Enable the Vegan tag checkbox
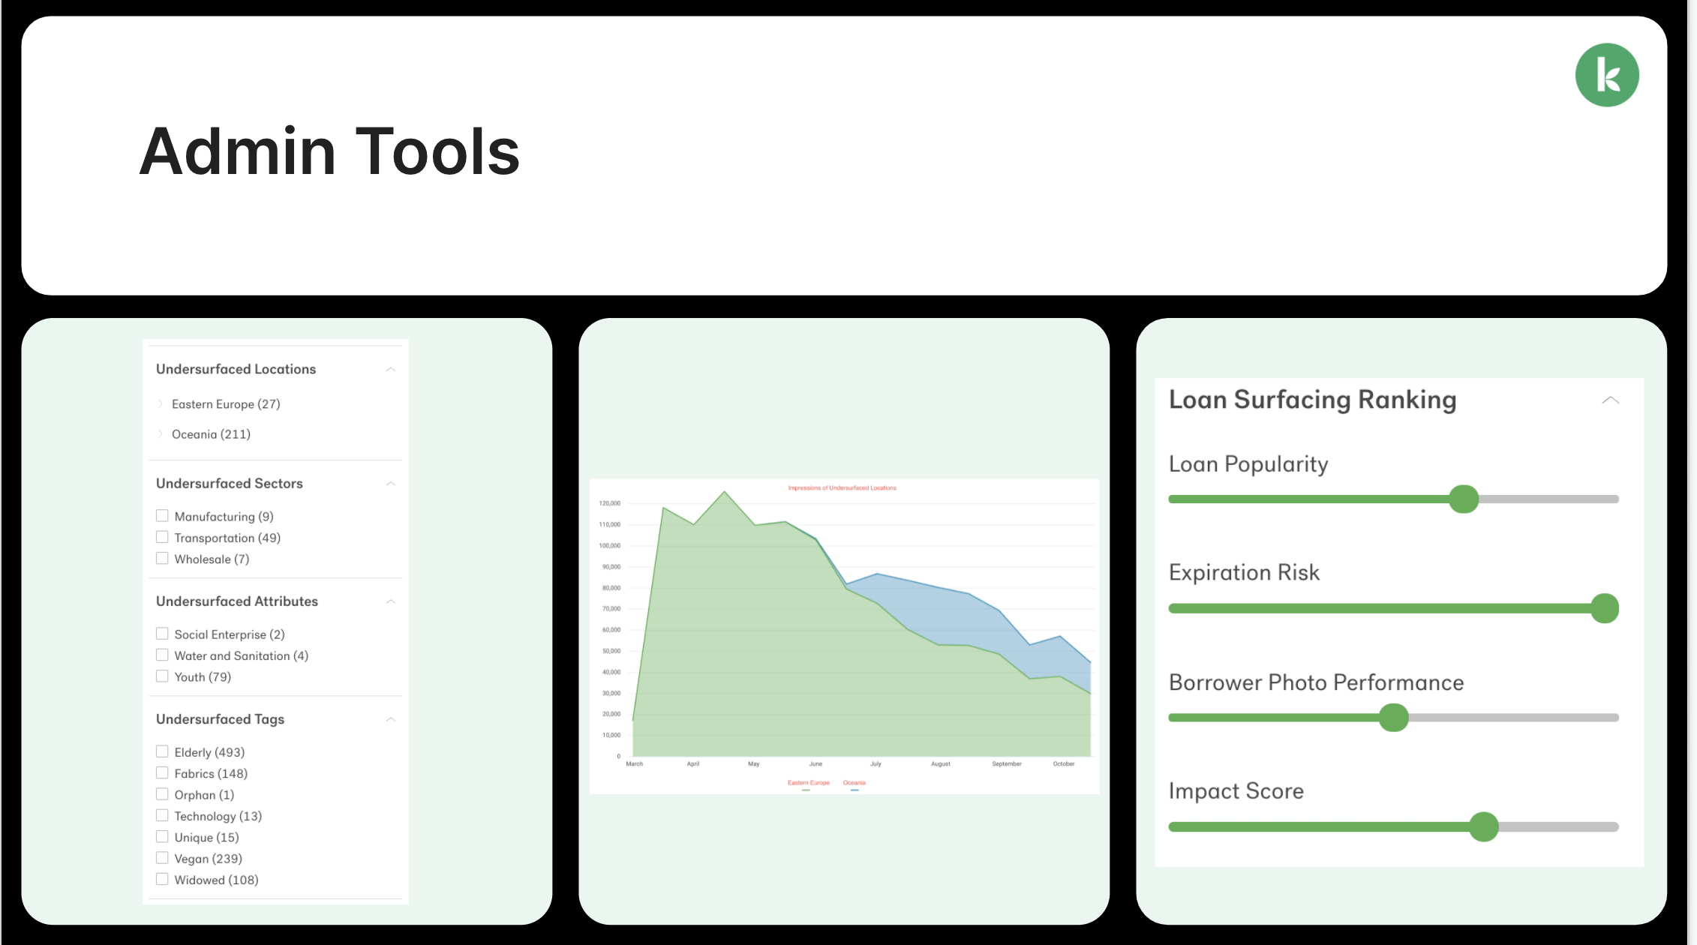Viewport: 1697px width, 945px height. click(162, 858)
